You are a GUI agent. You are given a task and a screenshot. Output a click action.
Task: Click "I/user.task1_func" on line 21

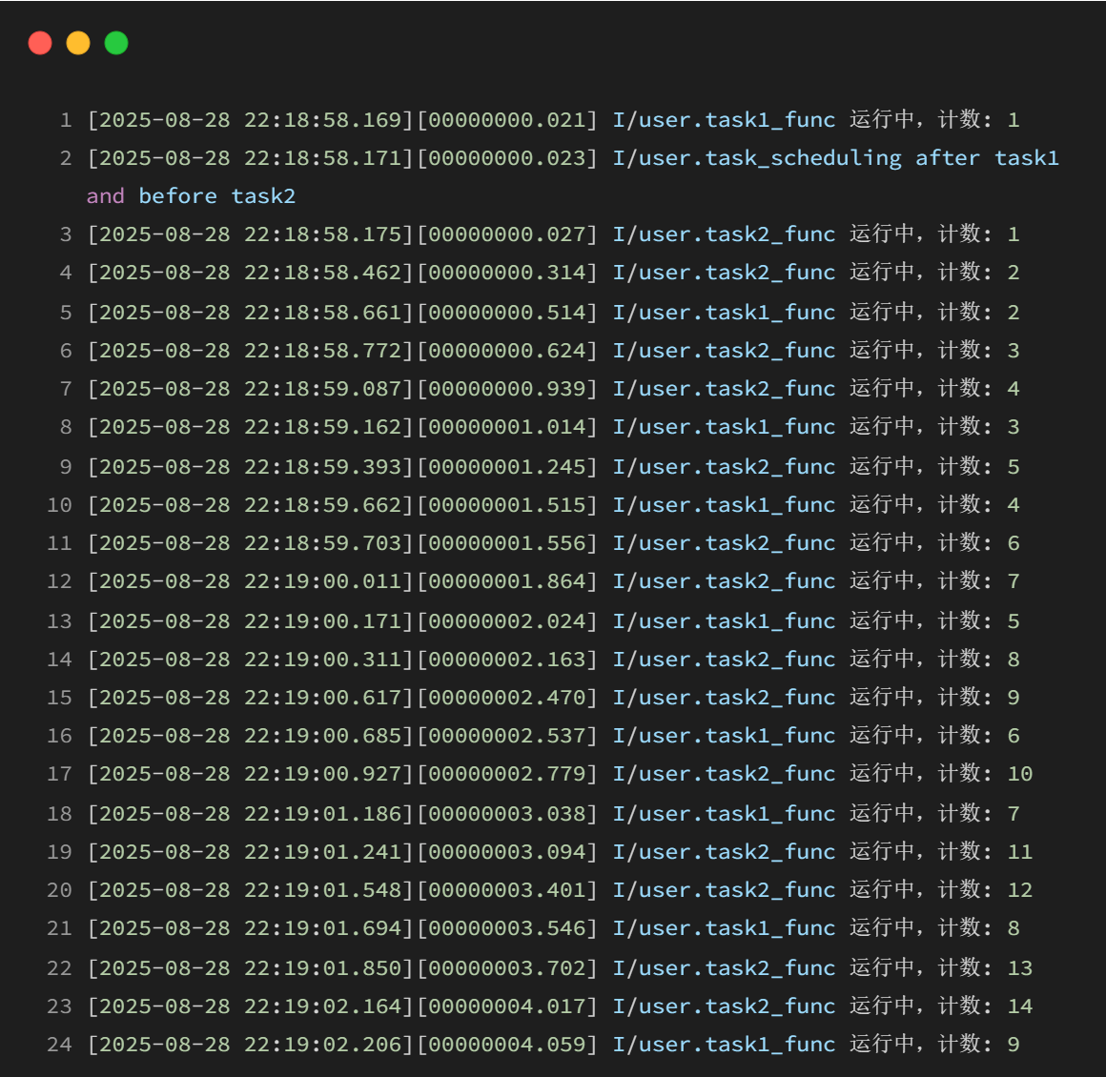(724, 928)
